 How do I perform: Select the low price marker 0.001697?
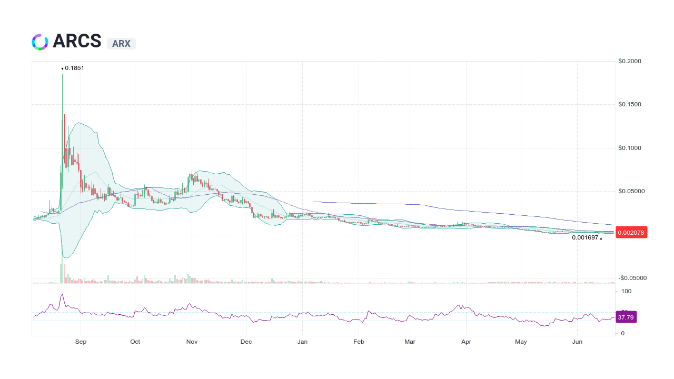586,238
